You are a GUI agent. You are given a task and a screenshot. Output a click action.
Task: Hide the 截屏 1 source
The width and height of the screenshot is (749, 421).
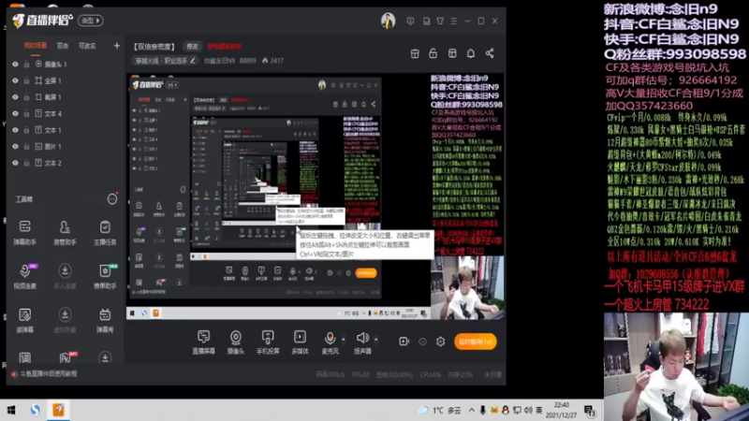point(15,97)
